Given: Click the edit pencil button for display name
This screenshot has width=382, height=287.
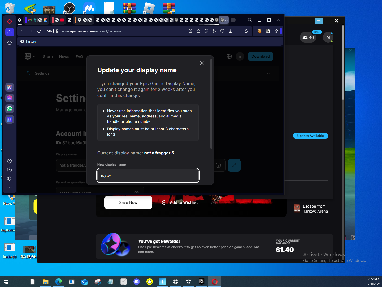Looking at the screenshot, I should 234,165.
